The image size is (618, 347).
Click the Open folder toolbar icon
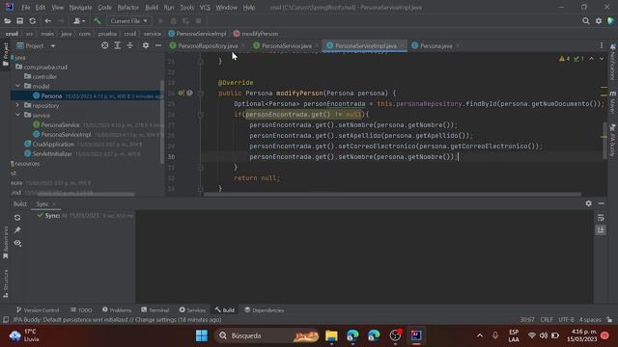click(7, 21)
